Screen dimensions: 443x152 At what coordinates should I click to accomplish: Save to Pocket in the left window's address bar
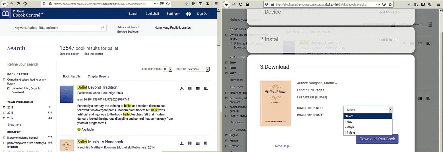[162, 4]
